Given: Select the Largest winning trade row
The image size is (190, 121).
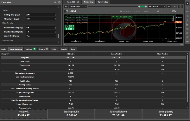Looking at the screenshot, I should point(93,92).
